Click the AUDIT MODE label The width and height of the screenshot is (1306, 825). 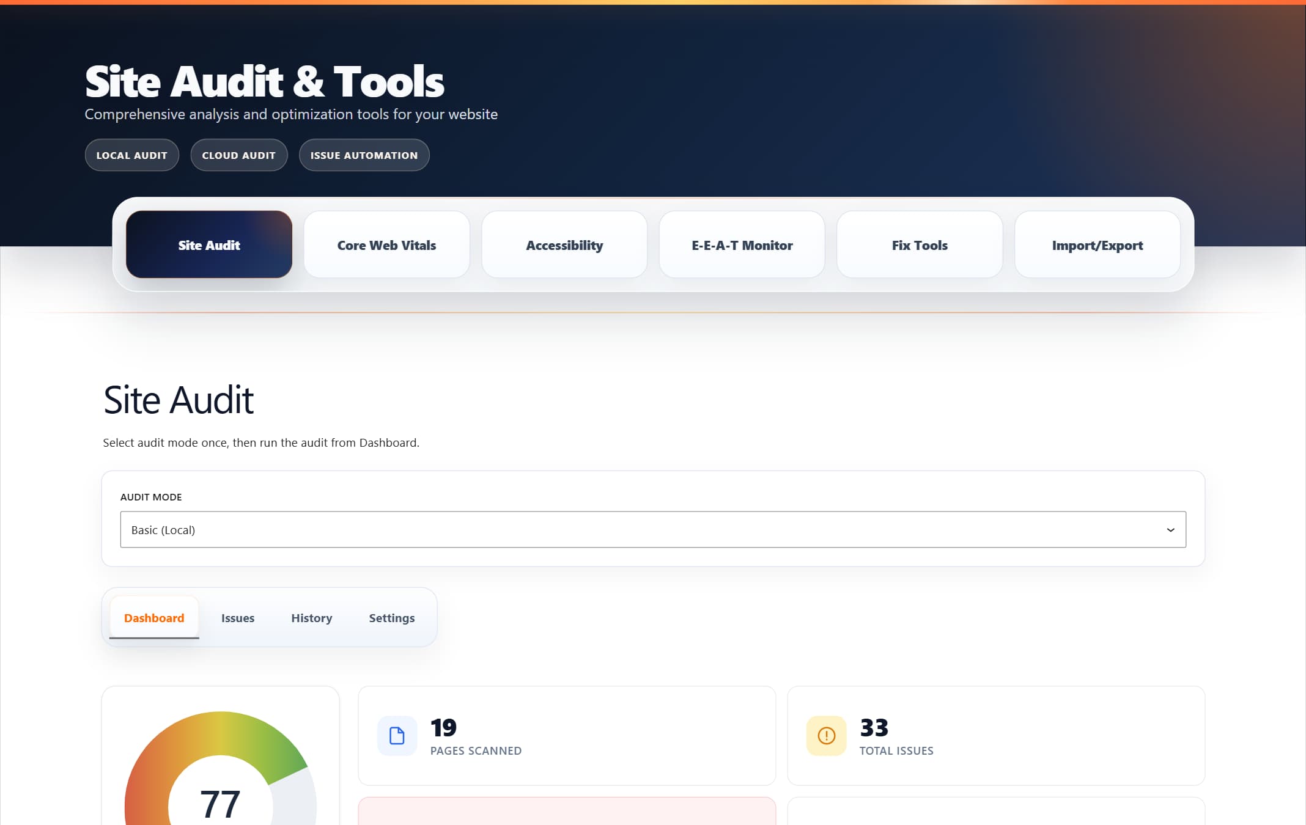[151, 497]
